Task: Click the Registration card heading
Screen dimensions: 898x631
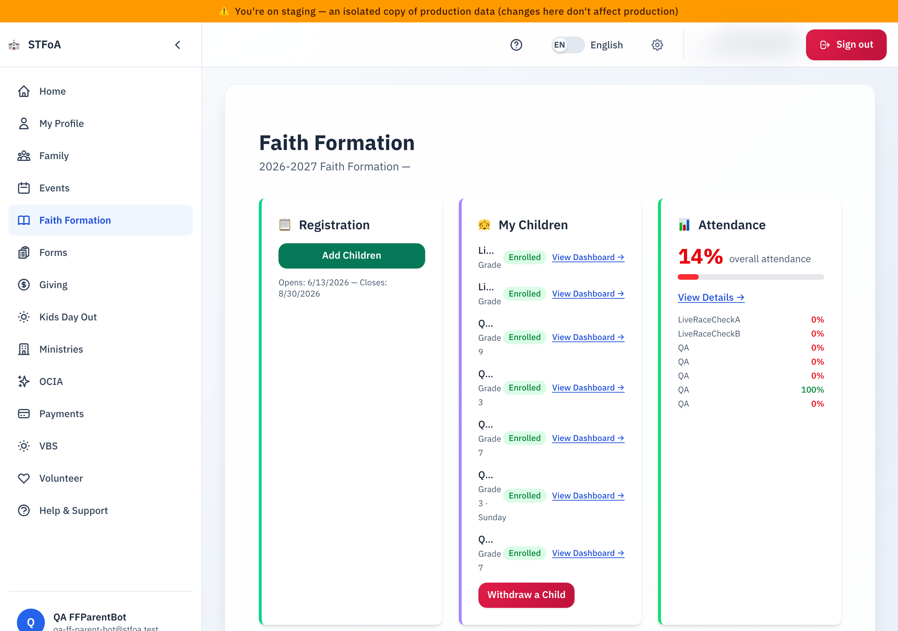Action: tap(334, 225)
